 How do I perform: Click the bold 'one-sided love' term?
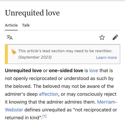coord(66,70)
